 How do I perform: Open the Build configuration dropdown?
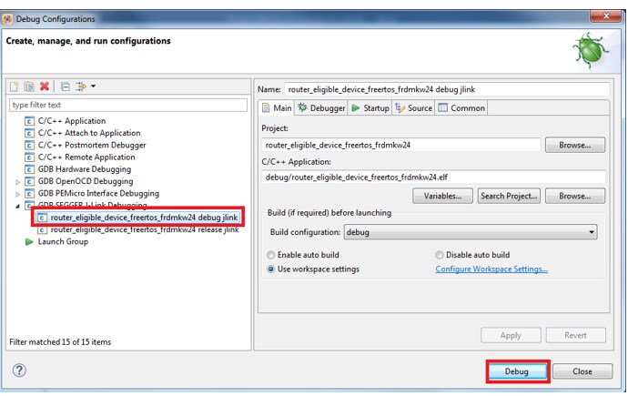(x=470, y=232)
